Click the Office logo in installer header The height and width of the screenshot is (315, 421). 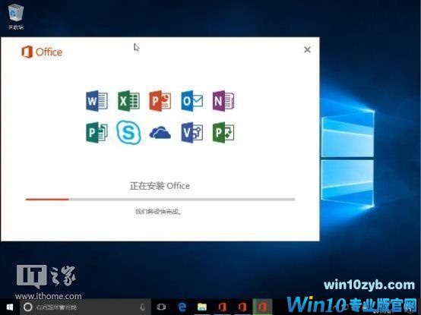(42, 52)
